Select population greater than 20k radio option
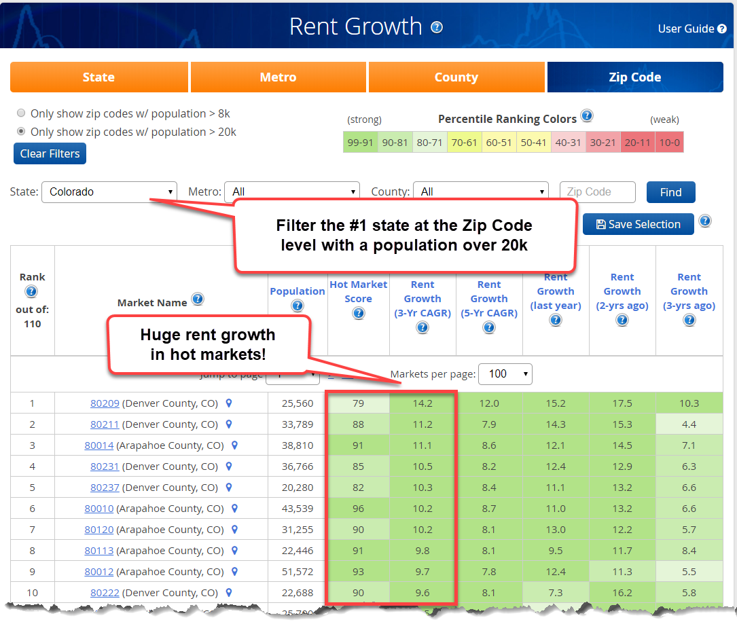 pyautogui.click(x=20, y=131)
